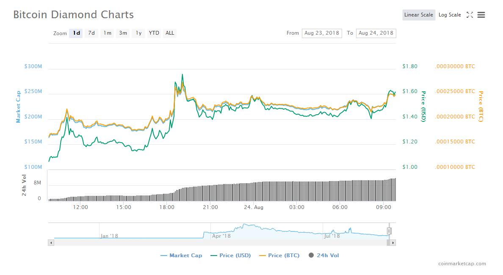Switch to Linear Scale
Viewport: 503px width, 275px height.
[x=419, y=15]
